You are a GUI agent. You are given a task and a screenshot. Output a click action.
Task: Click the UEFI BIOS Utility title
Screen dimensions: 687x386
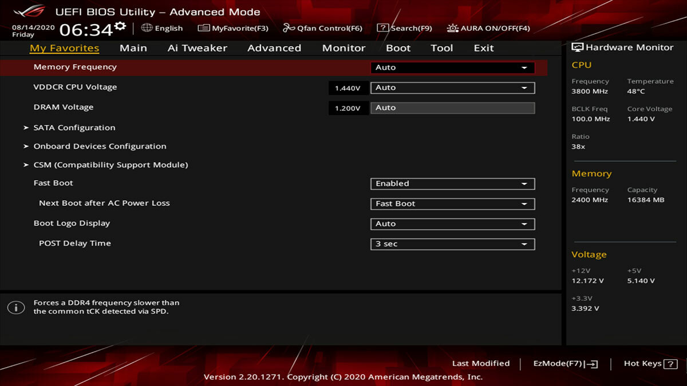pos(157,11)
